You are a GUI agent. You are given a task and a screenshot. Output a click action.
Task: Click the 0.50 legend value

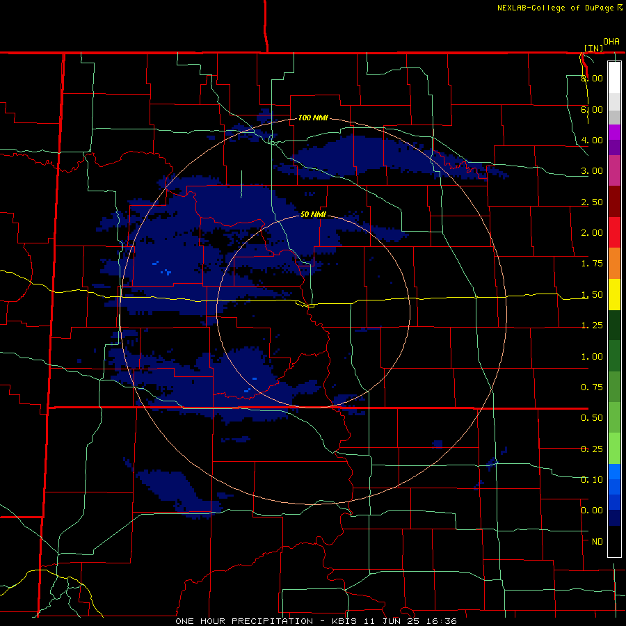pos(592,418)
